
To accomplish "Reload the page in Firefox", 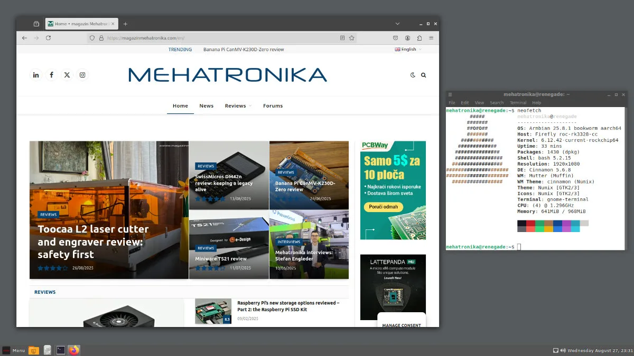I will tap(48, 38).
